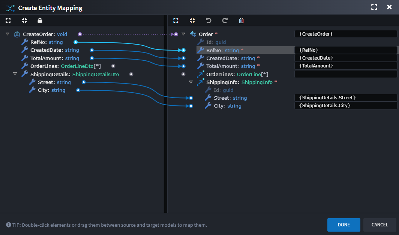The height and width of the screenshot is (235, 399).
Task: Maximize the Create Entity Mapping dialog
Action: [x=373, y=7]
